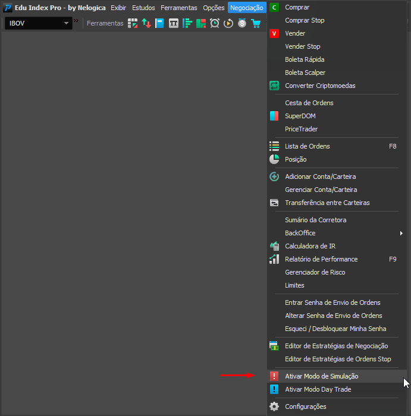Open Gerenciador de Risco
Screen dimensions: 411x416
[315, 272]
